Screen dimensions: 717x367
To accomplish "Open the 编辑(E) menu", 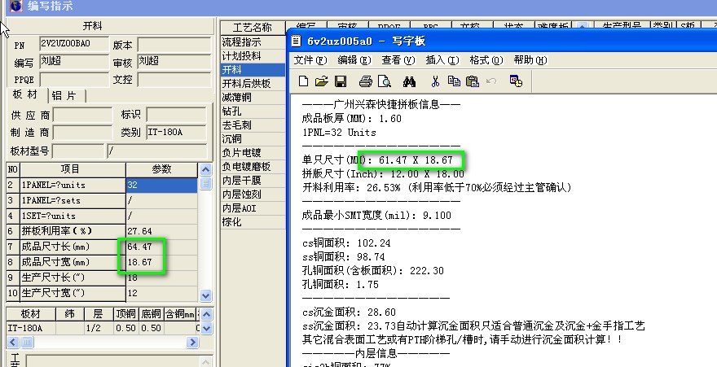I will point(354,60).
